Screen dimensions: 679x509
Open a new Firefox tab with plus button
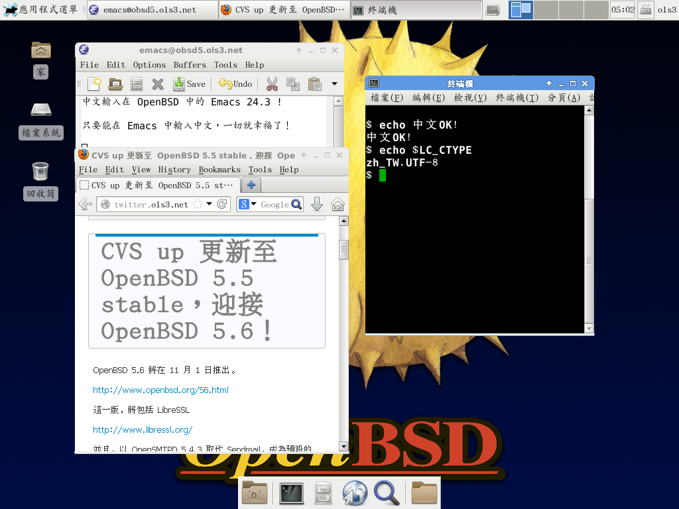pos(251,185)
